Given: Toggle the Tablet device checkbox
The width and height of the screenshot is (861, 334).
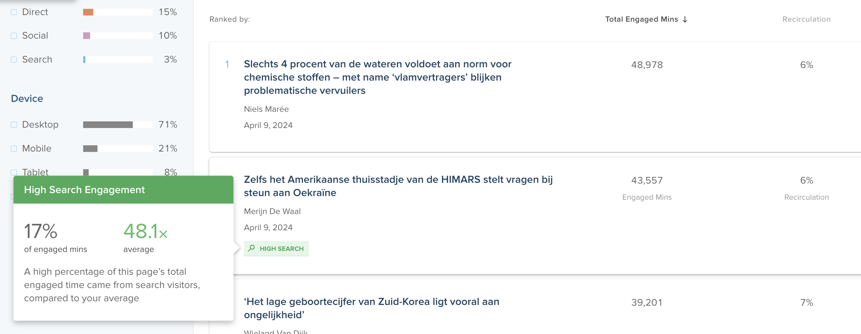Looking at the screenshot, I should pyautogui.click(x=14, y=172).
